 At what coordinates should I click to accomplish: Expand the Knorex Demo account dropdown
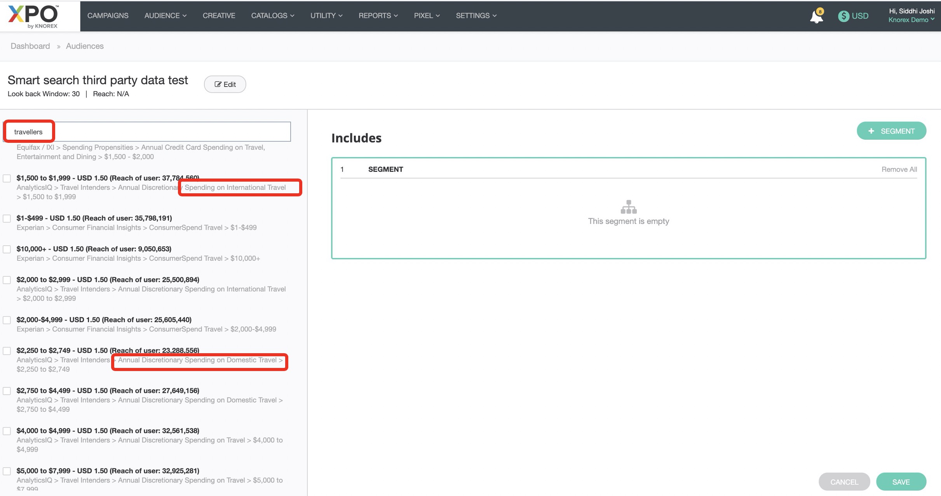pos(911,20)
